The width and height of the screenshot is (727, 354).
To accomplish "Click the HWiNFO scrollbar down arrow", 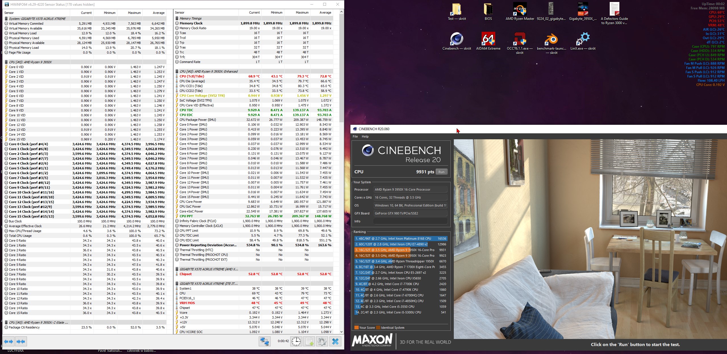I will pos(341,332).
